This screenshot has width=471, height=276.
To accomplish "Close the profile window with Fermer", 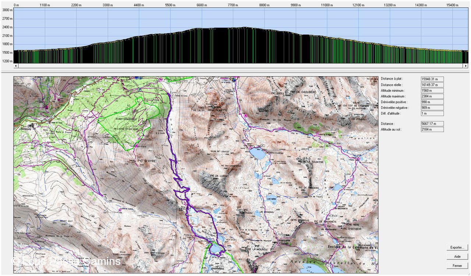I will (x=457, y=265).
